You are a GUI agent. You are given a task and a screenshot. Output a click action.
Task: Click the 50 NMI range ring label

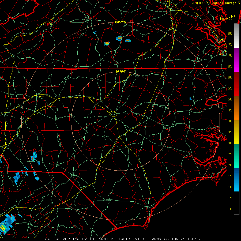120,71
